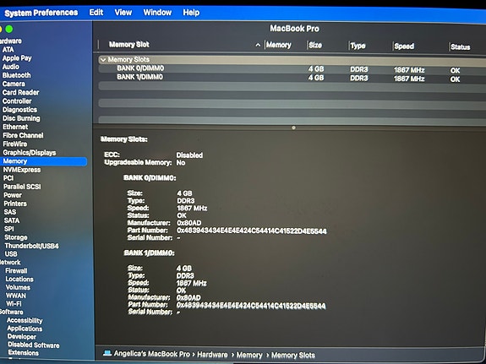
Task: Open the View menu
Action: 123,13
